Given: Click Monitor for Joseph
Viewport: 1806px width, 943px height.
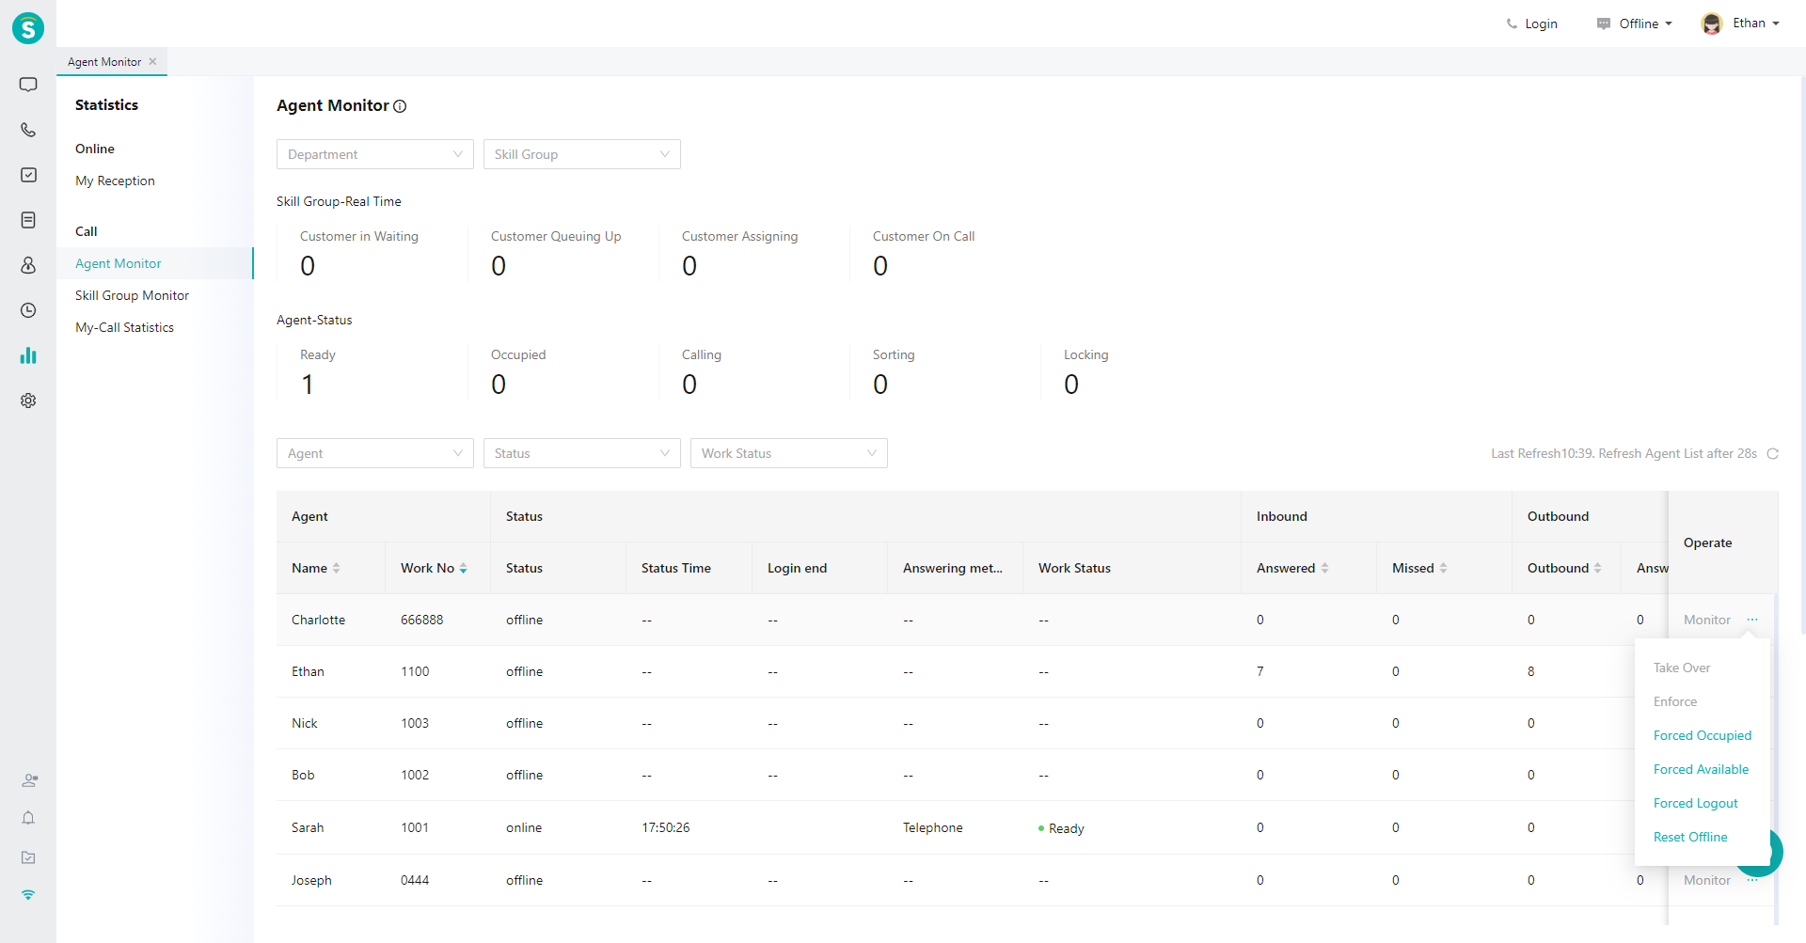Looking at the screenshot, I should pos(1706,880).
